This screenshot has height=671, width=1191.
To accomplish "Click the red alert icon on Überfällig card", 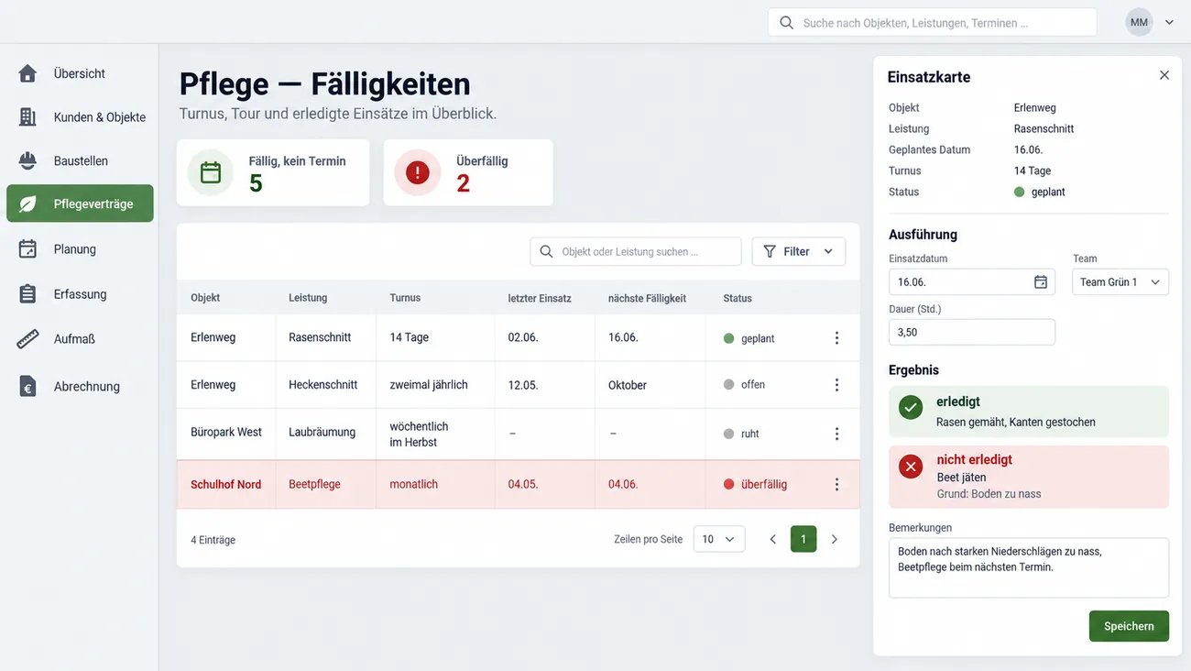I will coord(418,172).
